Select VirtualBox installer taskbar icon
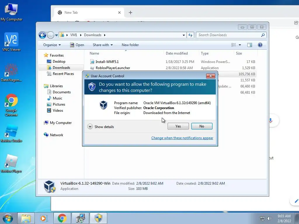Screen dimensions: 299x224 (x=80, y=218)
